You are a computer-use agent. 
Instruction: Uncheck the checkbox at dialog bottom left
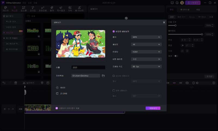point(57,108)
